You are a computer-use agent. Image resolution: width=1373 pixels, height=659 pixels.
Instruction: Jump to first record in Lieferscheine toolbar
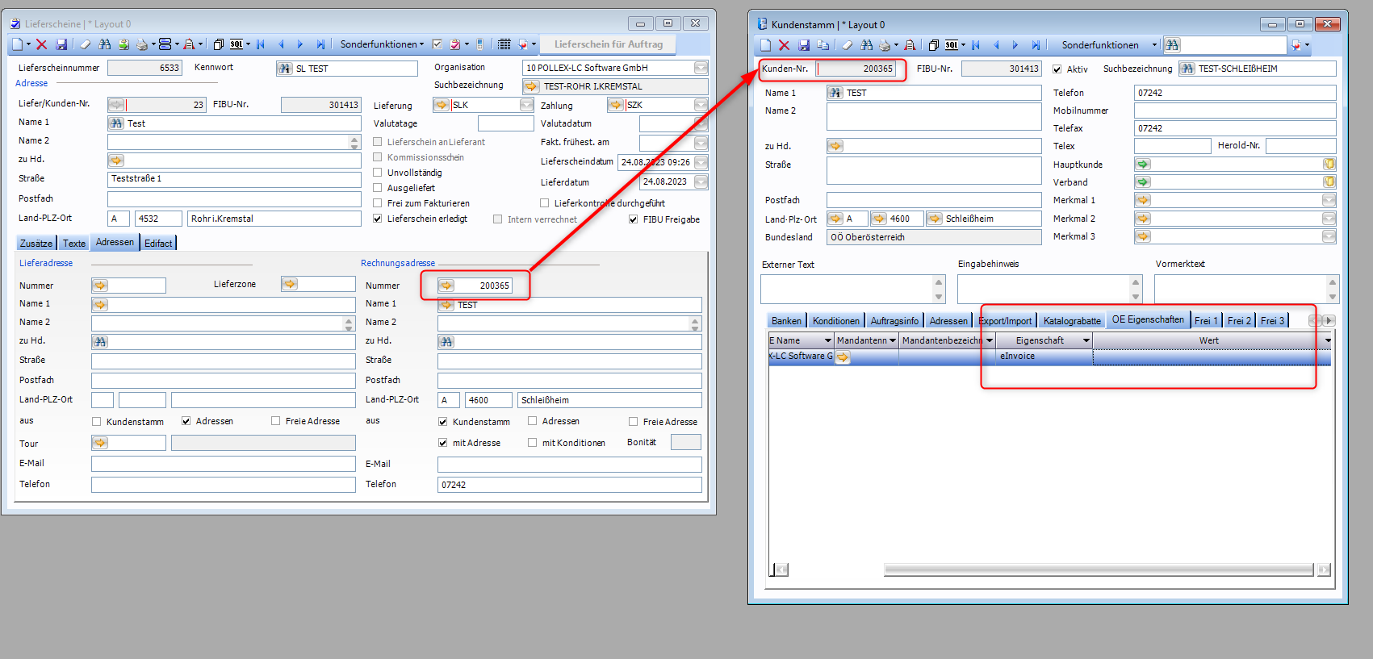[x=261, y=44]
